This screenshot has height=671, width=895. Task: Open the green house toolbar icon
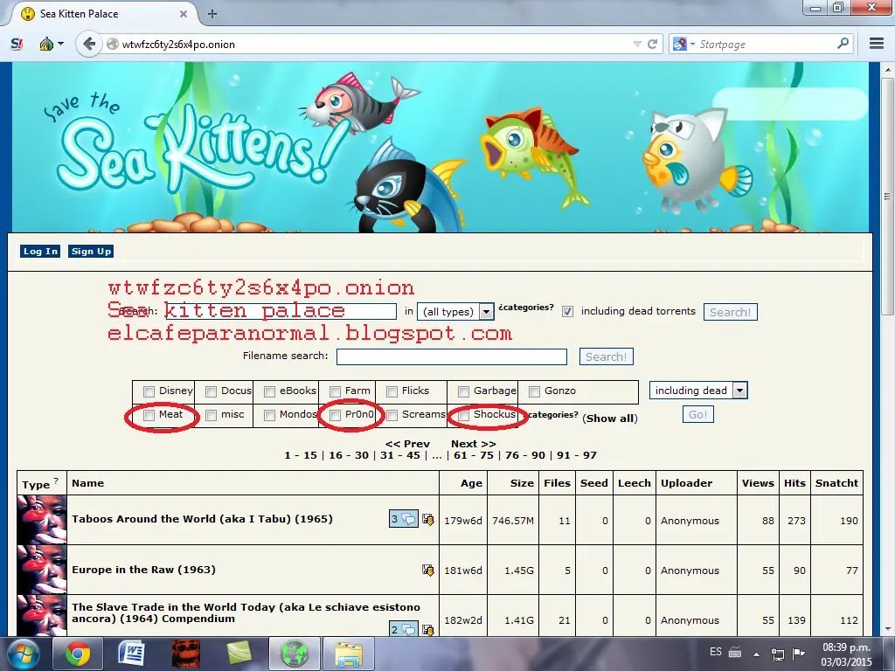click(x=46, y=44)
